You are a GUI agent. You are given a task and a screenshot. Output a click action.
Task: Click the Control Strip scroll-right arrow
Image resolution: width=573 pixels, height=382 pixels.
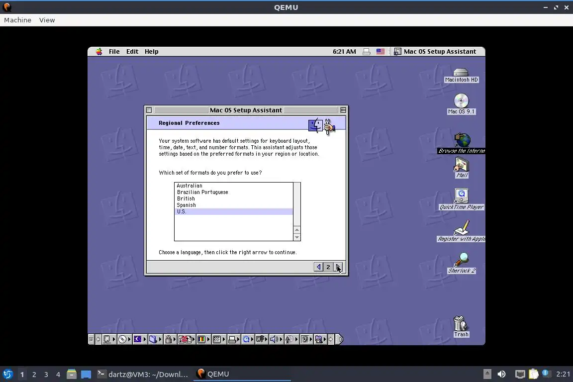point(331,339)
